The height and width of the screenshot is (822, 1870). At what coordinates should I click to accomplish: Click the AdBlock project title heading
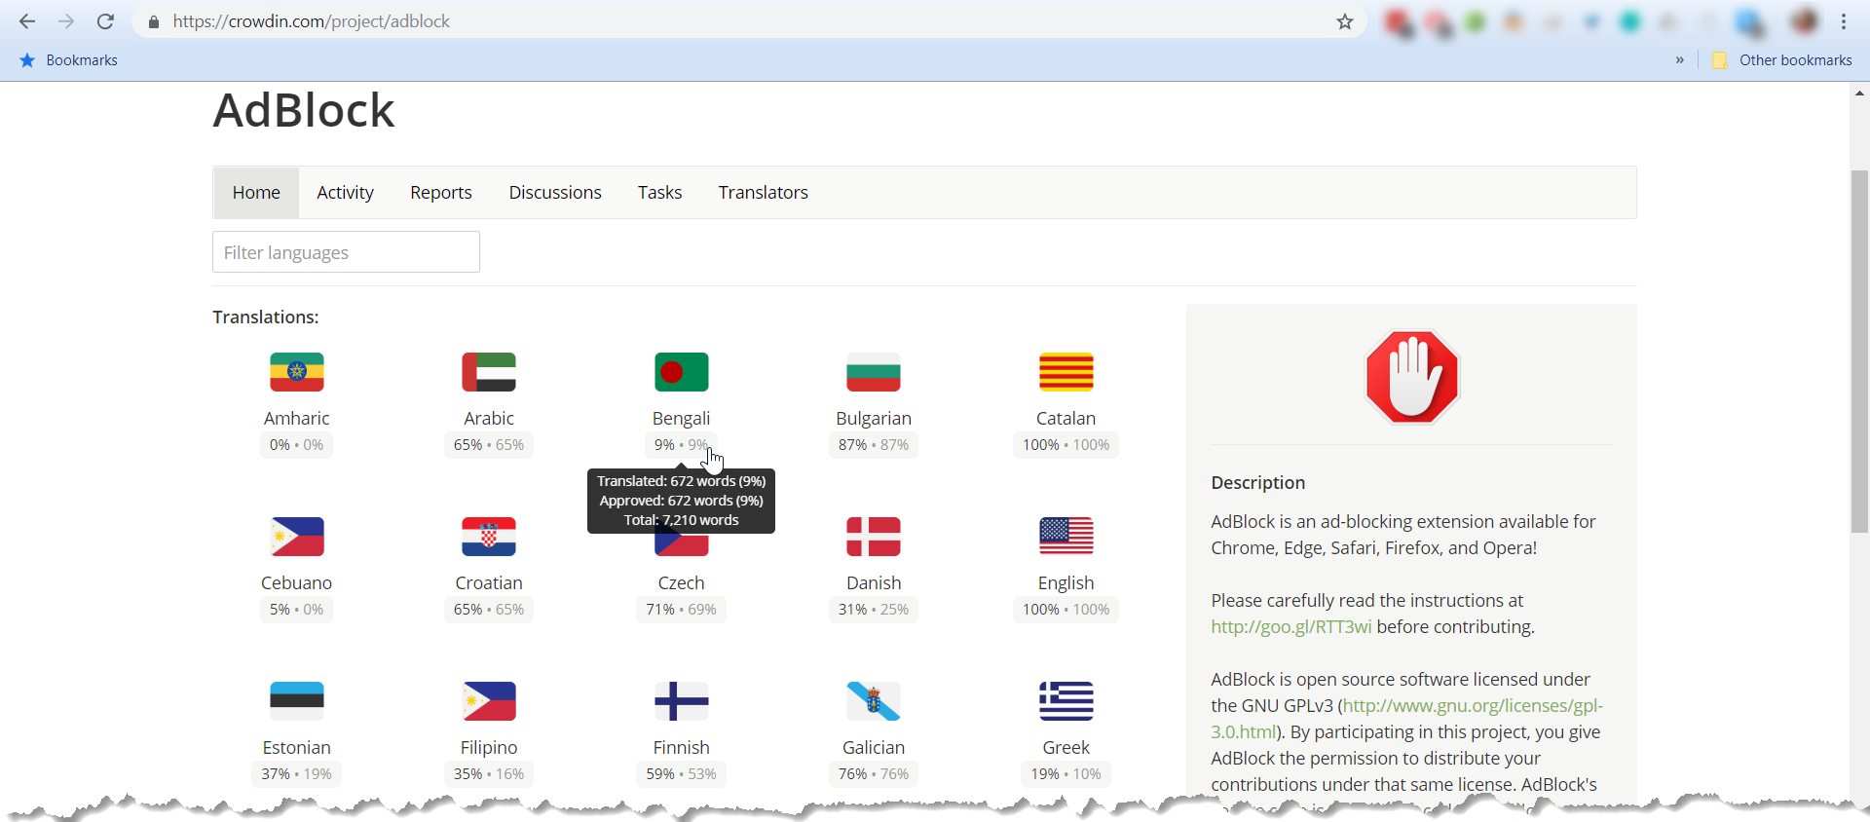point(304,110)
